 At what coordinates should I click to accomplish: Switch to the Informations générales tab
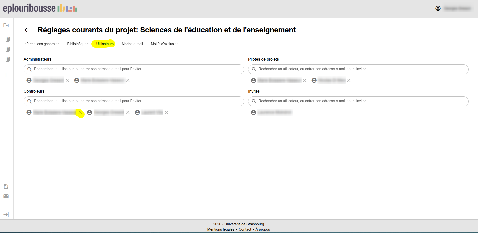(41, 44)
